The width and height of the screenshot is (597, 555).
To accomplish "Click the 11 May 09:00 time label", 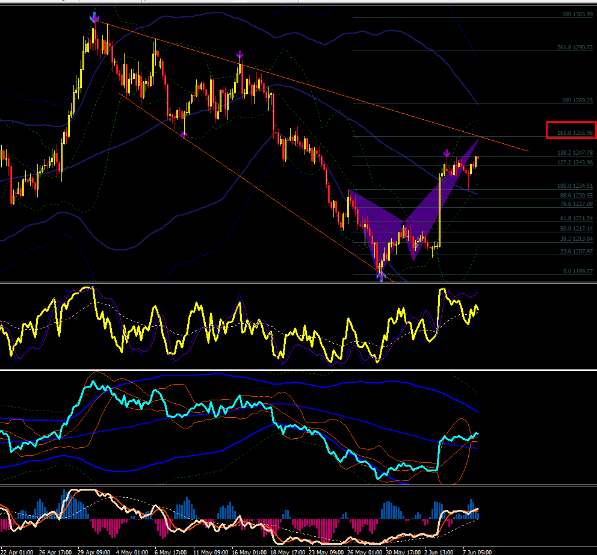I will click(x=211, y=552).
